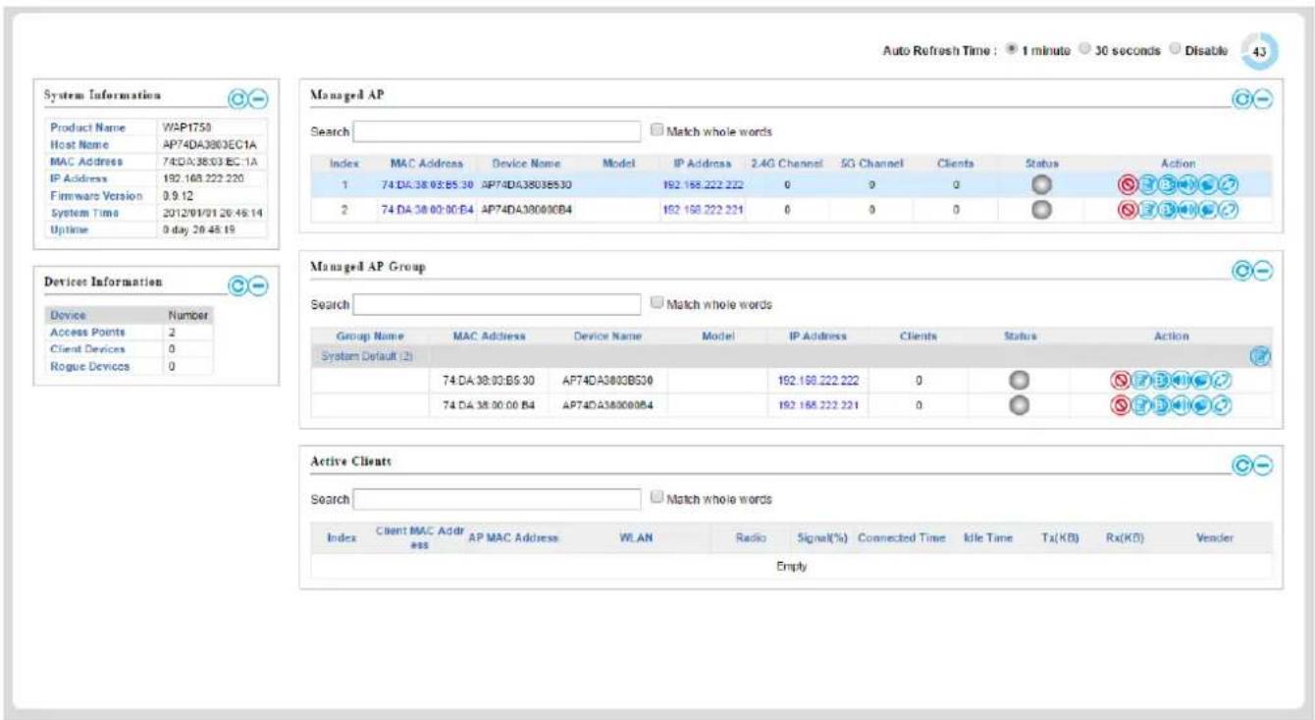Refresh the Active Clients panel
This screenshot has height=720, width=1315.
[1243, 465]
